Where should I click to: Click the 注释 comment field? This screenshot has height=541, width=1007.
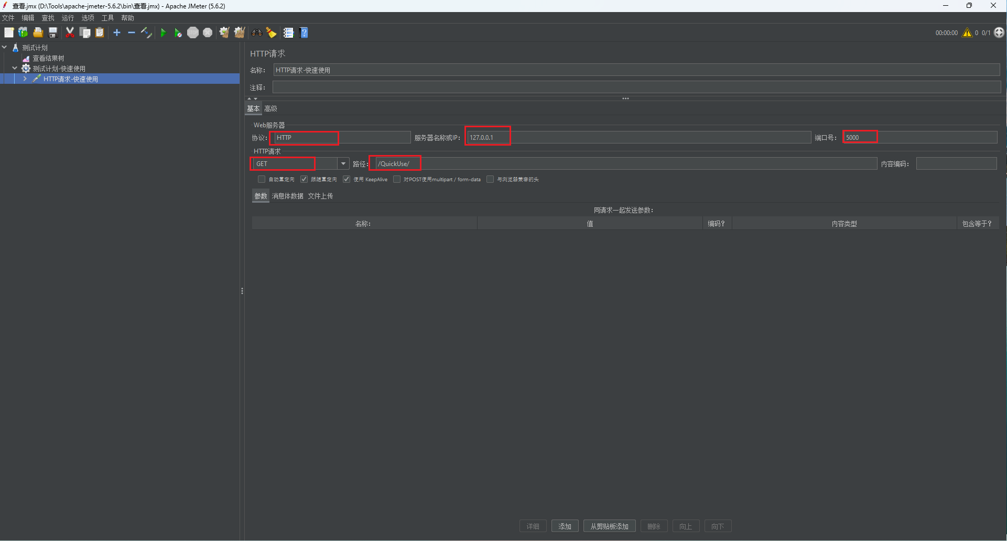click(x=636, y=87)
